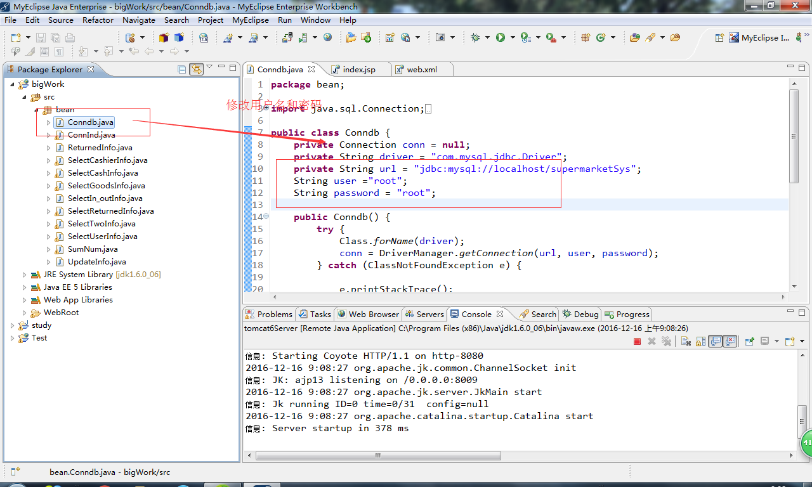The image size is (812, 487).
Task: Open Package Explorer view menu arrow
Action: 209,66
